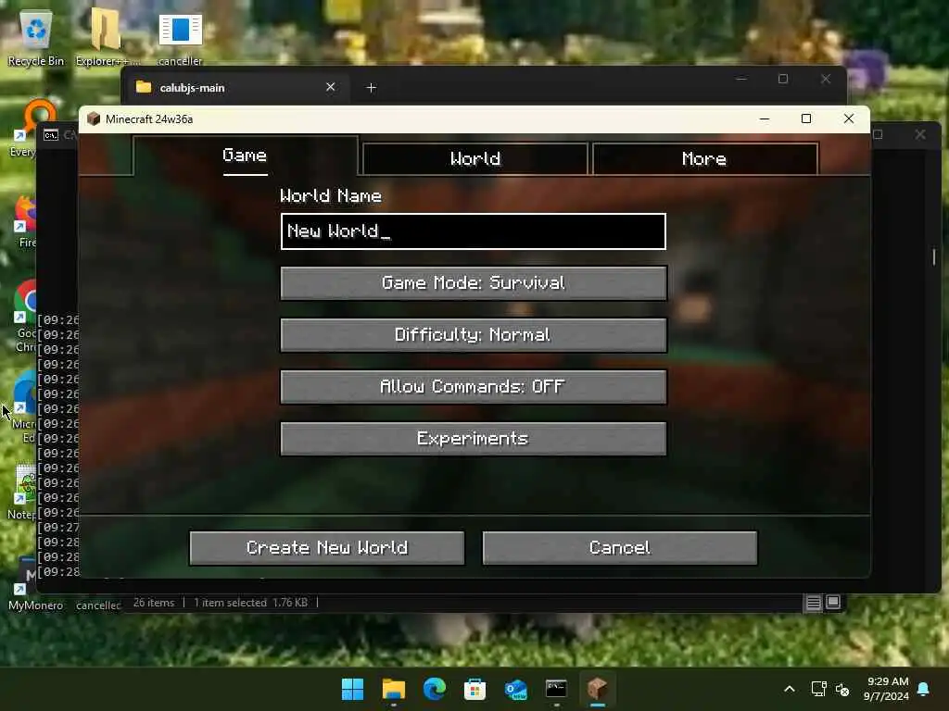
Task: Open the network status tray icon
Action: pos(819,689)
